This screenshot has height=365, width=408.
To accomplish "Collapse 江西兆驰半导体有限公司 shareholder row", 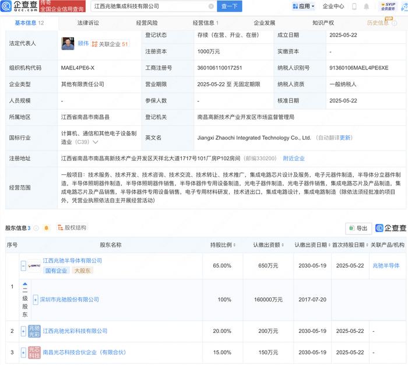I will coord(23,266).
